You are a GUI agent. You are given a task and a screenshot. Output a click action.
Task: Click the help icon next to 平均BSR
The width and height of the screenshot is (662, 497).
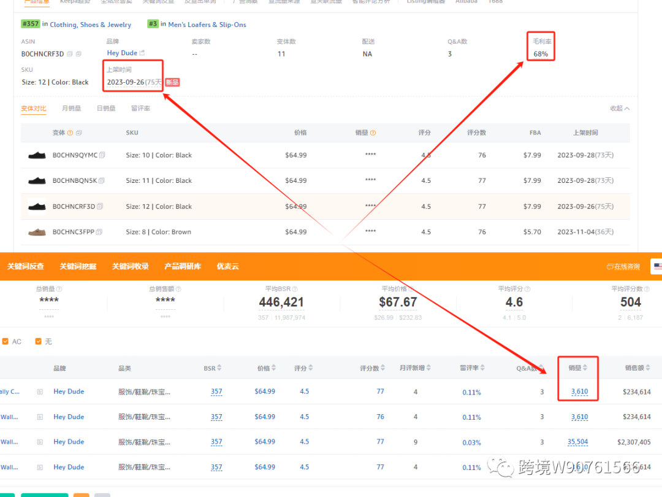[295, 289]
